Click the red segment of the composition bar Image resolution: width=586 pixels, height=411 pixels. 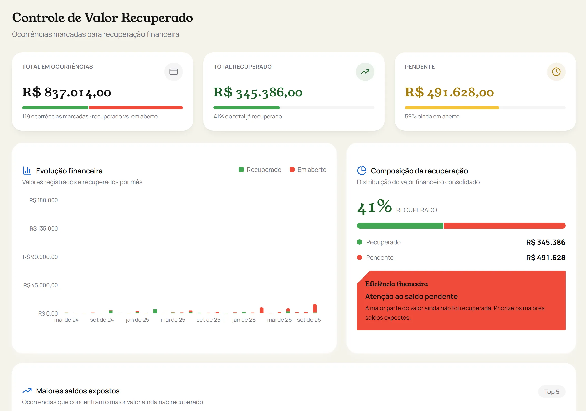(504, 226)
